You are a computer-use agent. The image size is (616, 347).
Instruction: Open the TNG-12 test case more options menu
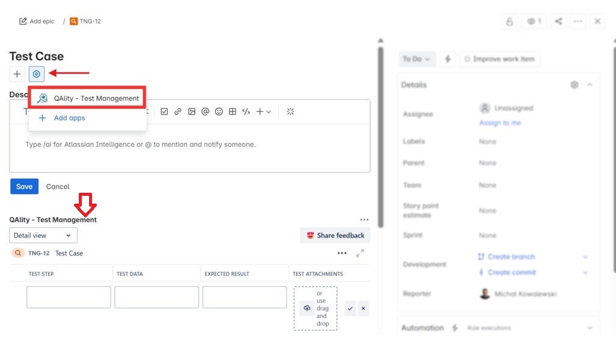tap(342, 254)
